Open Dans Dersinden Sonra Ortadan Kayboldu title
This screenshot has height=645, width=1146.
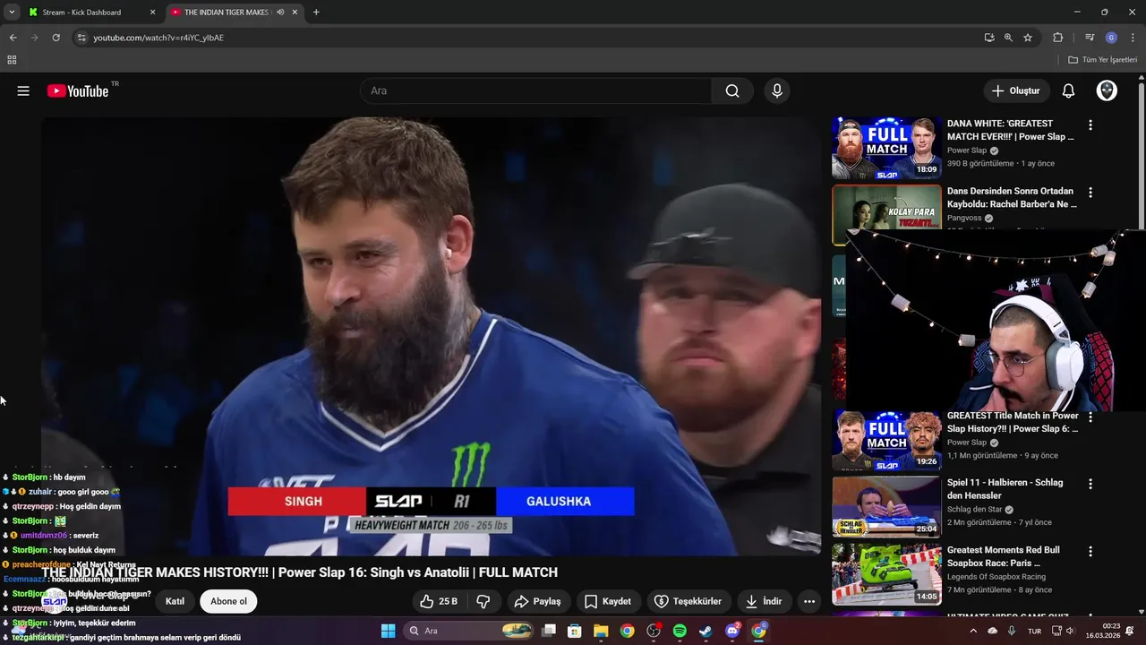pos(1012,197)
